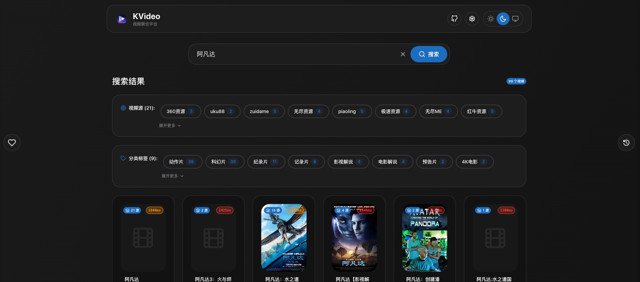
Task: Open 阿凡达：创建潘 Pandora poster
Action: pyautogui.click(x=425, y=238)
